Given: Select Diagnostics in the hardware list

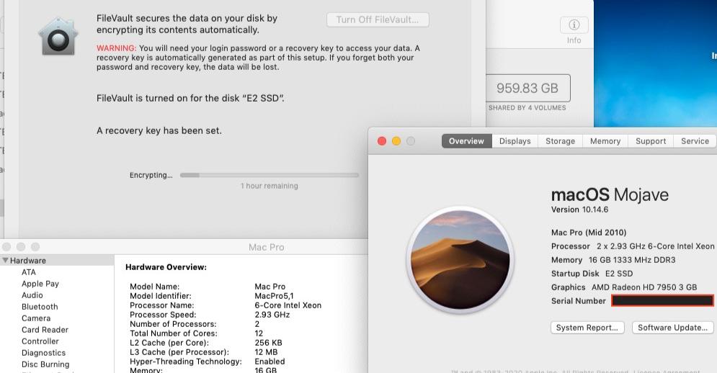Looking at the screenshot, I should click(43, 353).
